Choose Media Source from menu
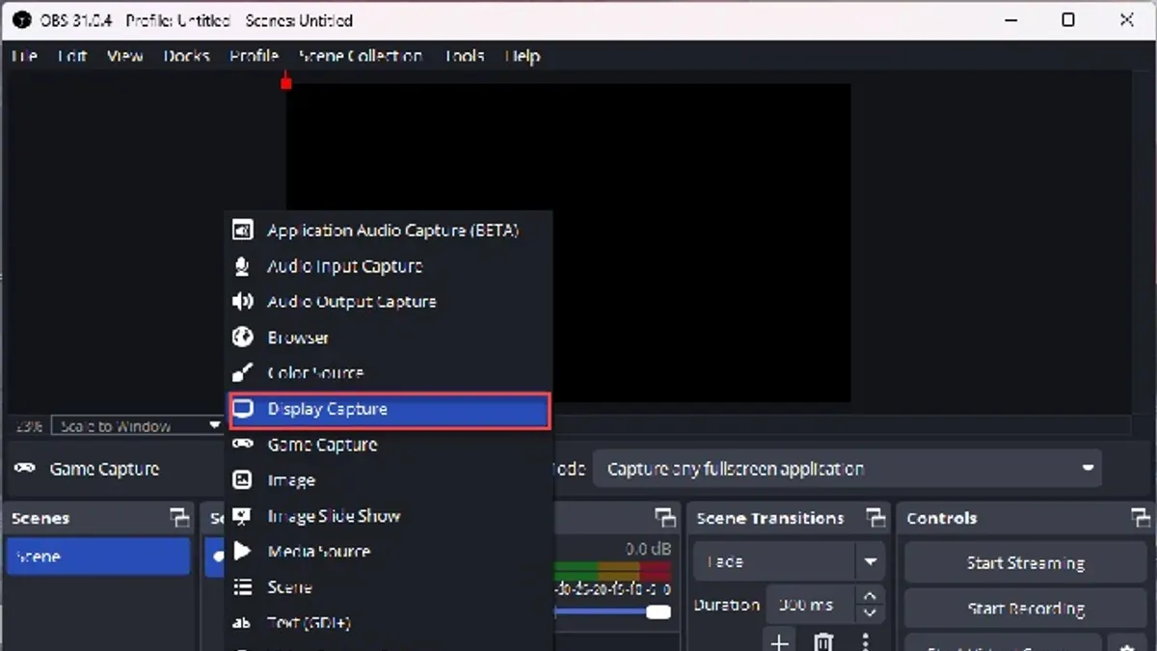Viewport: 1157px width, 651px height. (x=389, y=552)
